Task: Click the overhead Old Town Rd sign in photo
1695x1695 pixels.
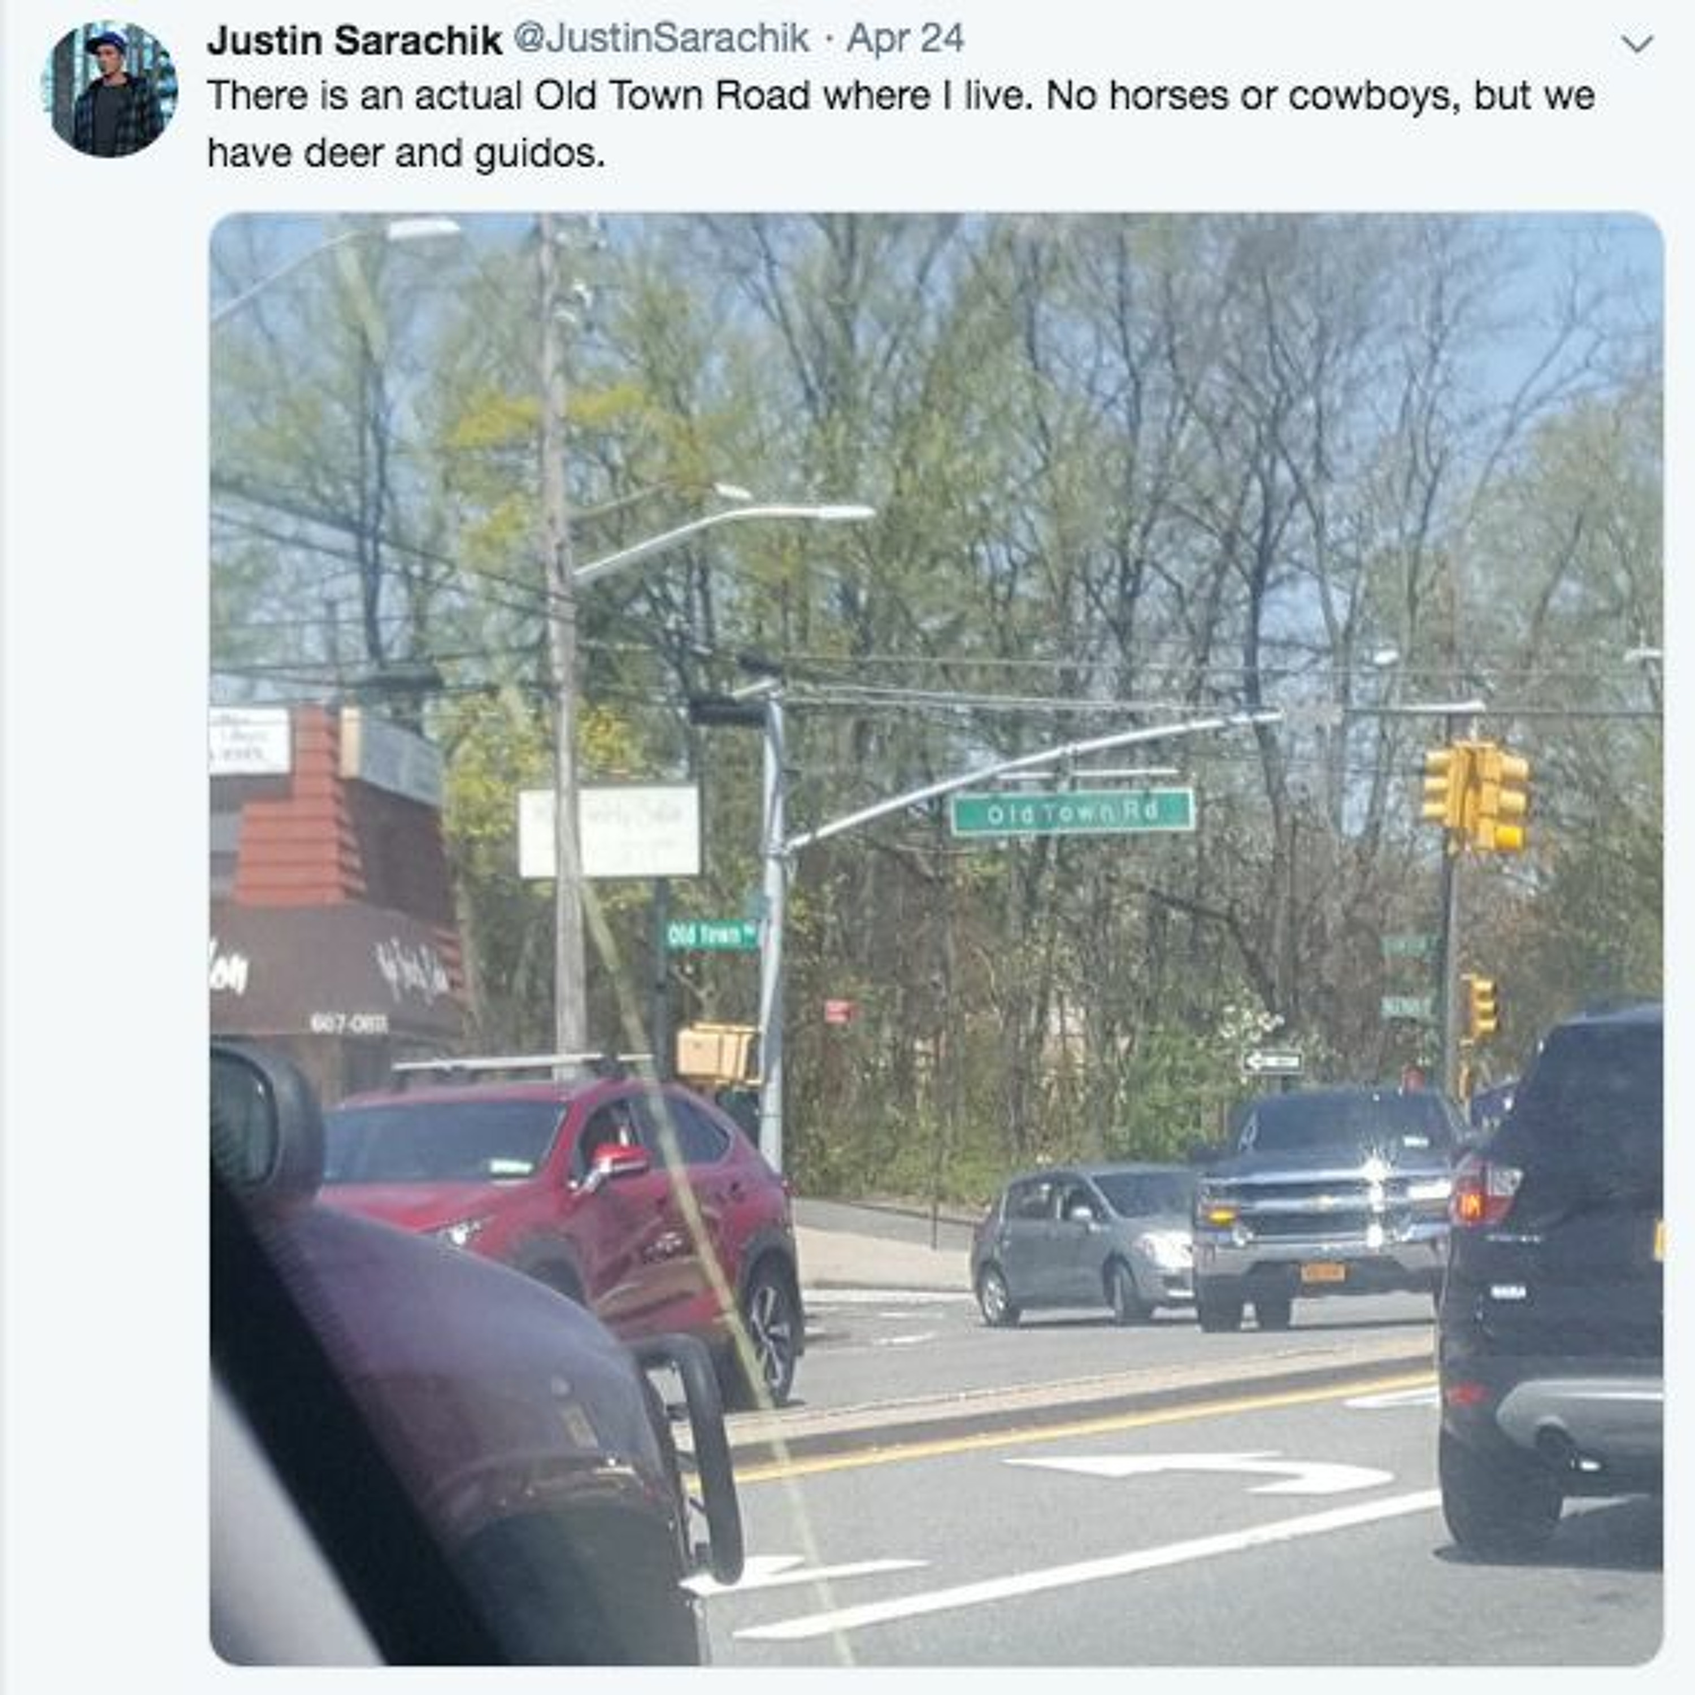Action: click(1072, 812)
